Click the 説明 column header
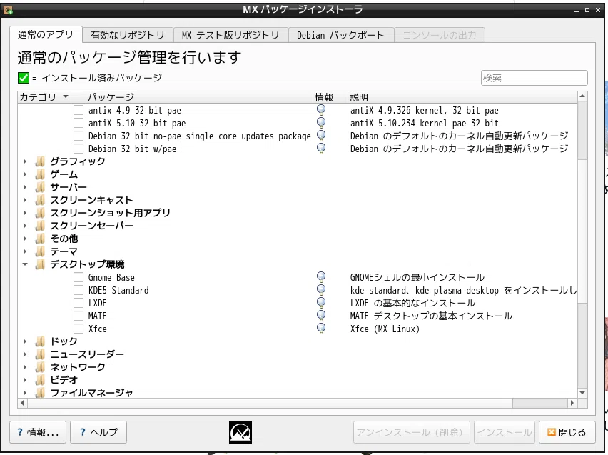 462,97
